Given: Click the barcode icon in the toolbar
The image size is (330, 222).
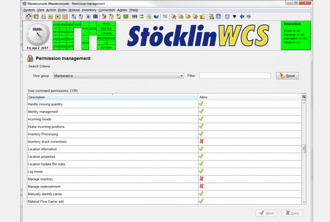Looking at the screenshot, I should [134, 17].
